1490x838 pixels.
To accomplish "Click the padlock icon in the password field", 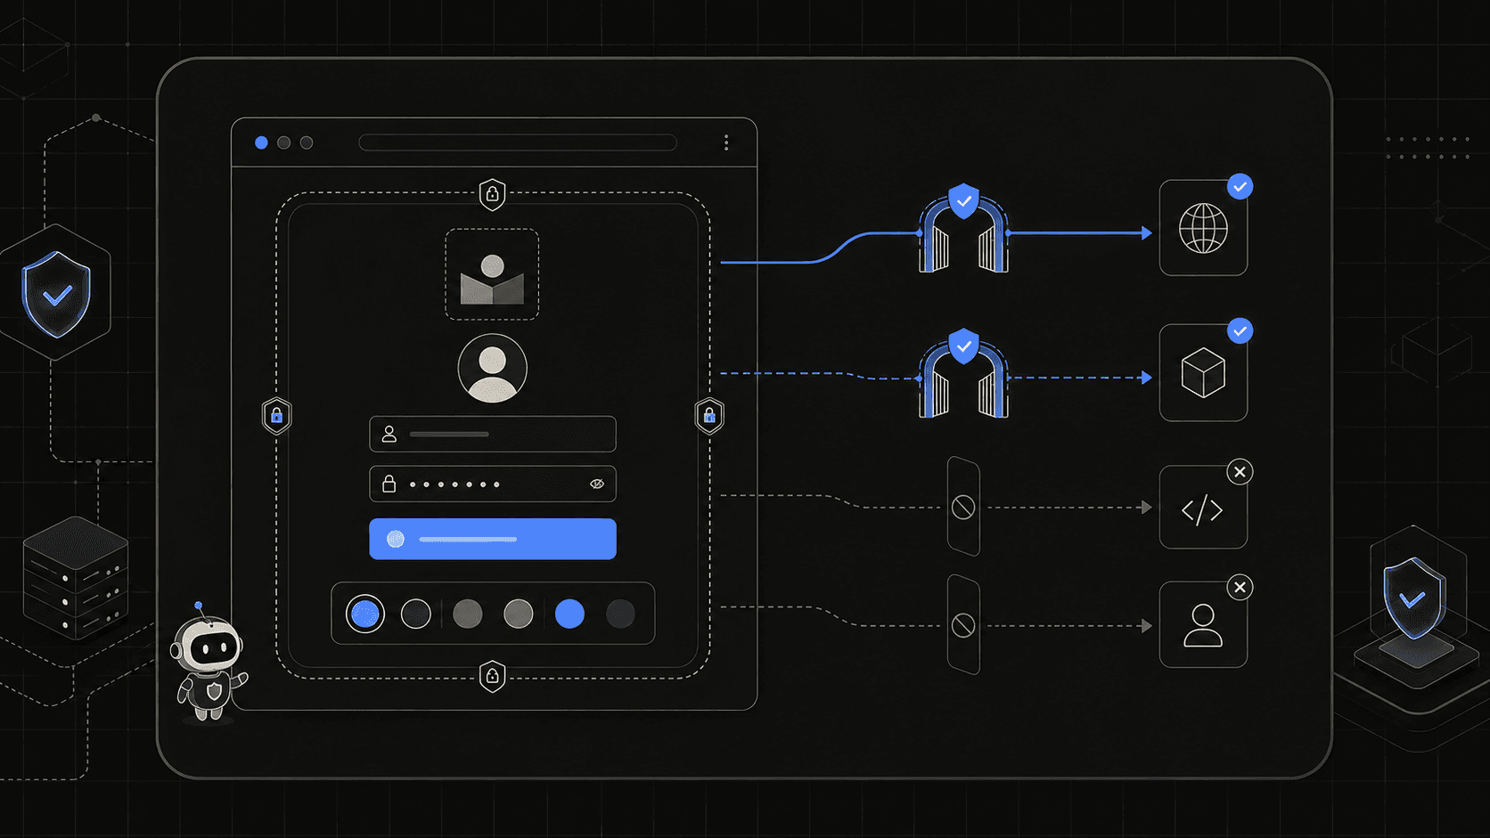I will coord(389,484).
